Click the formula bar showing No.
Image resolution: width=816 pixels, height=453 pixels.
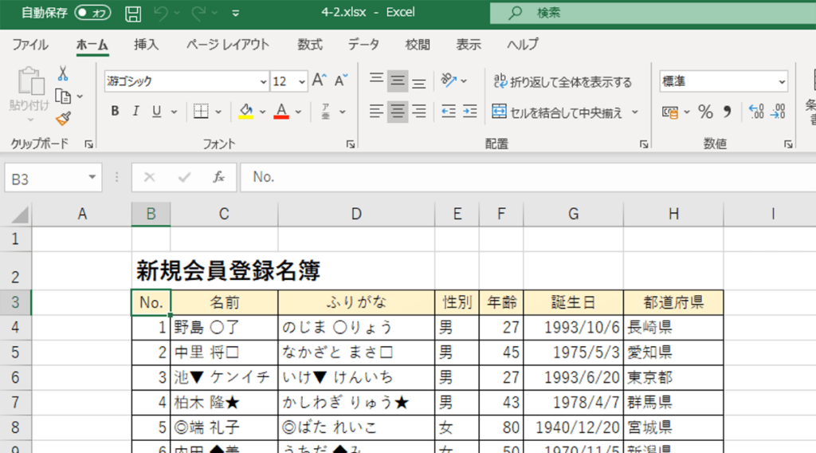[x=528, y=178]
